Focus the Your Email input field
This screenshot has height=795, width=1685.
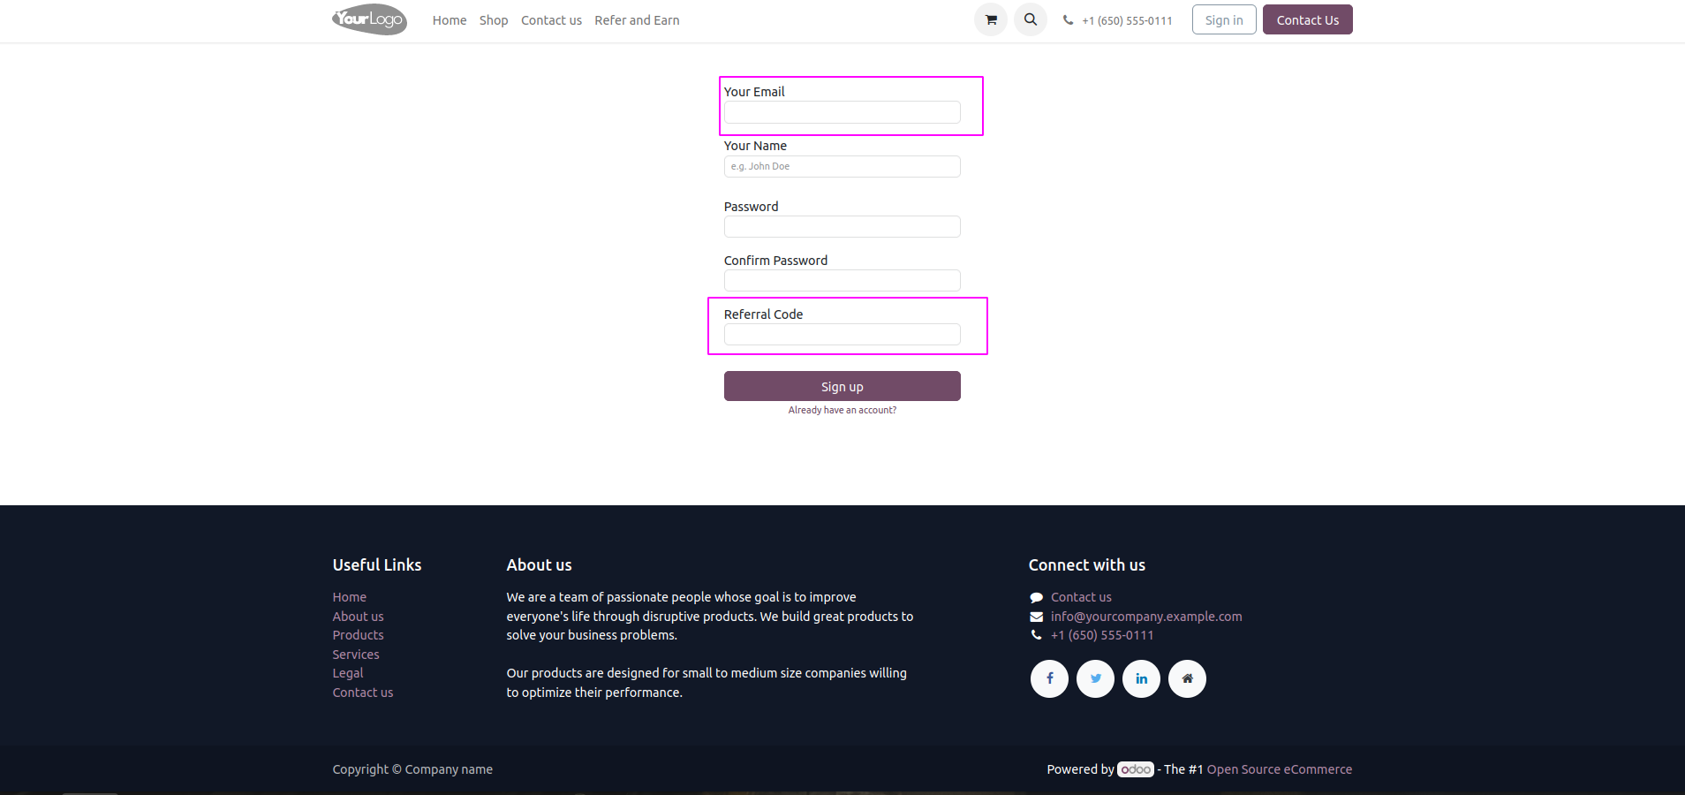pos(842,112)
